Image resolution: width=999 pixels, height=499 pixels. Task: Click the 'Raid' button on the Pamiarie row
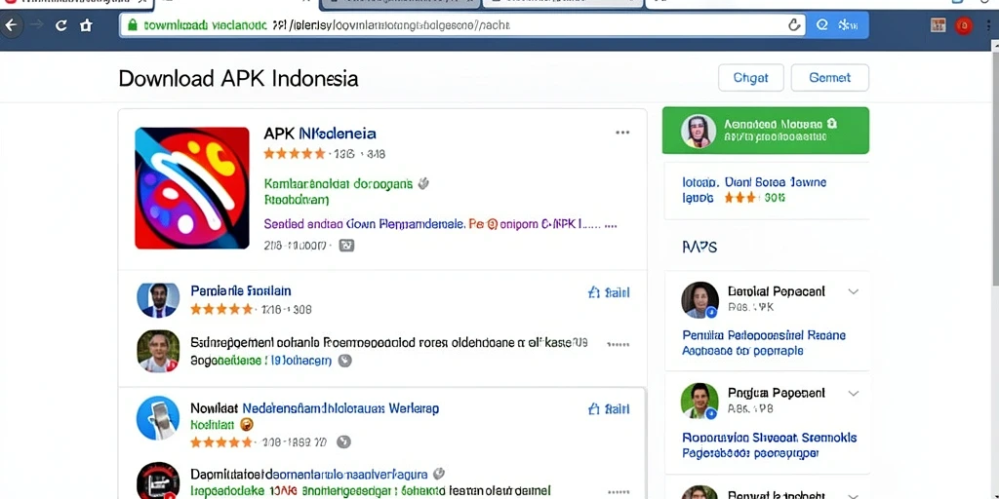point(609,292)
